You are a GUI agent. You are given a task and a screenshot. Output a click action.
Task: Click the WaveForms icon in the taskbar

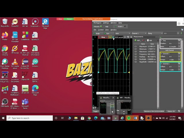116,118
